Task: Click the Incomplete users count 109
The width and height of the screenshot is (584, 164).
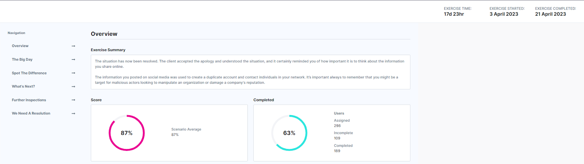Action: [x=337, y=138]
